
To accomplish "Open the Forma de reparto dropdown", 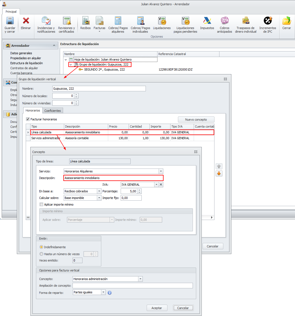I will click(x=103, y=292).
